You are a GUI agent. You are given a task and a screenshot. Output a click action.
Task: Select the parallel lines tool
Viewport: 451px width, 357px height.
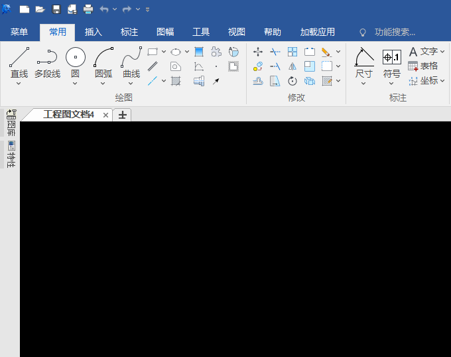coord(153,66)
